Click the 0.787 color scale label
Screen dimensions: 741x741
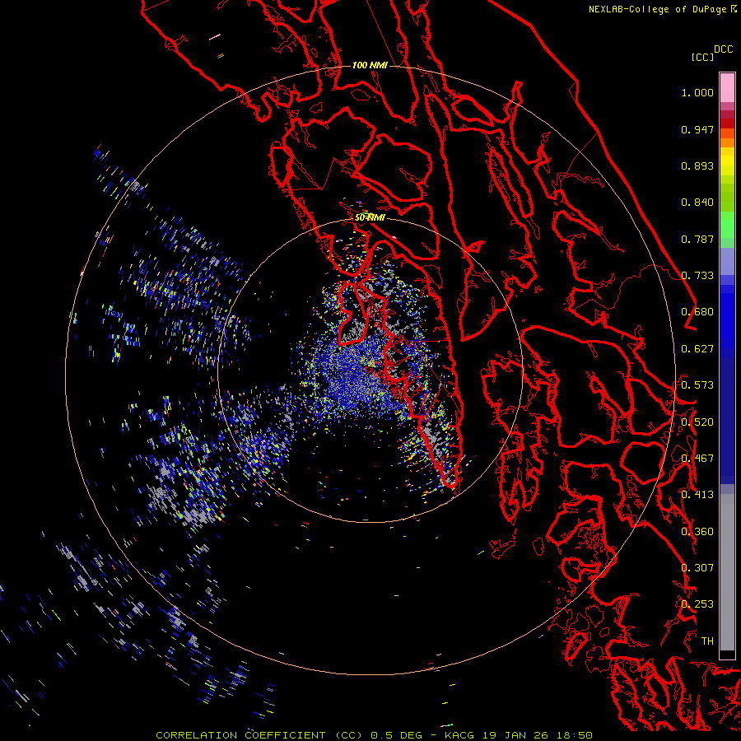point(697,239)
